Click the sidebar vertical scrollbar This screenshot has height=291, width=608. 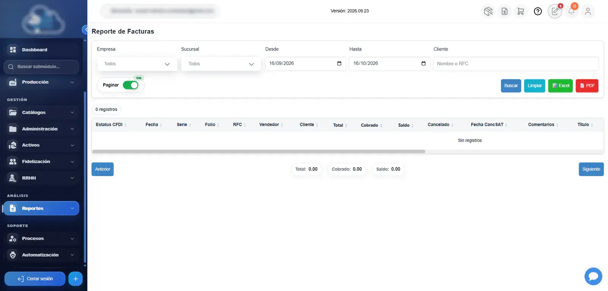pyautogui.click(x=85, y=177)
